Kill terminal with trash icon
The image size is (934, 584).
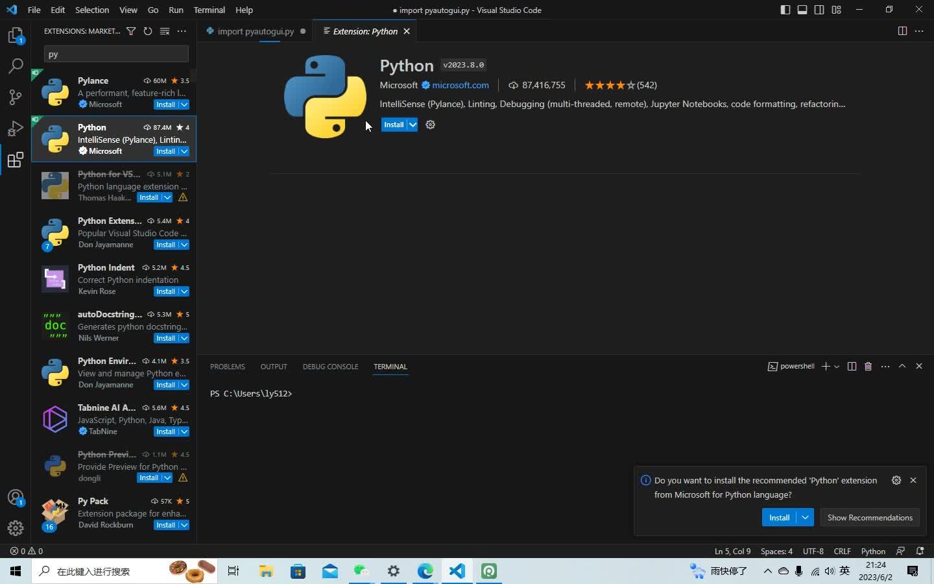868,367
